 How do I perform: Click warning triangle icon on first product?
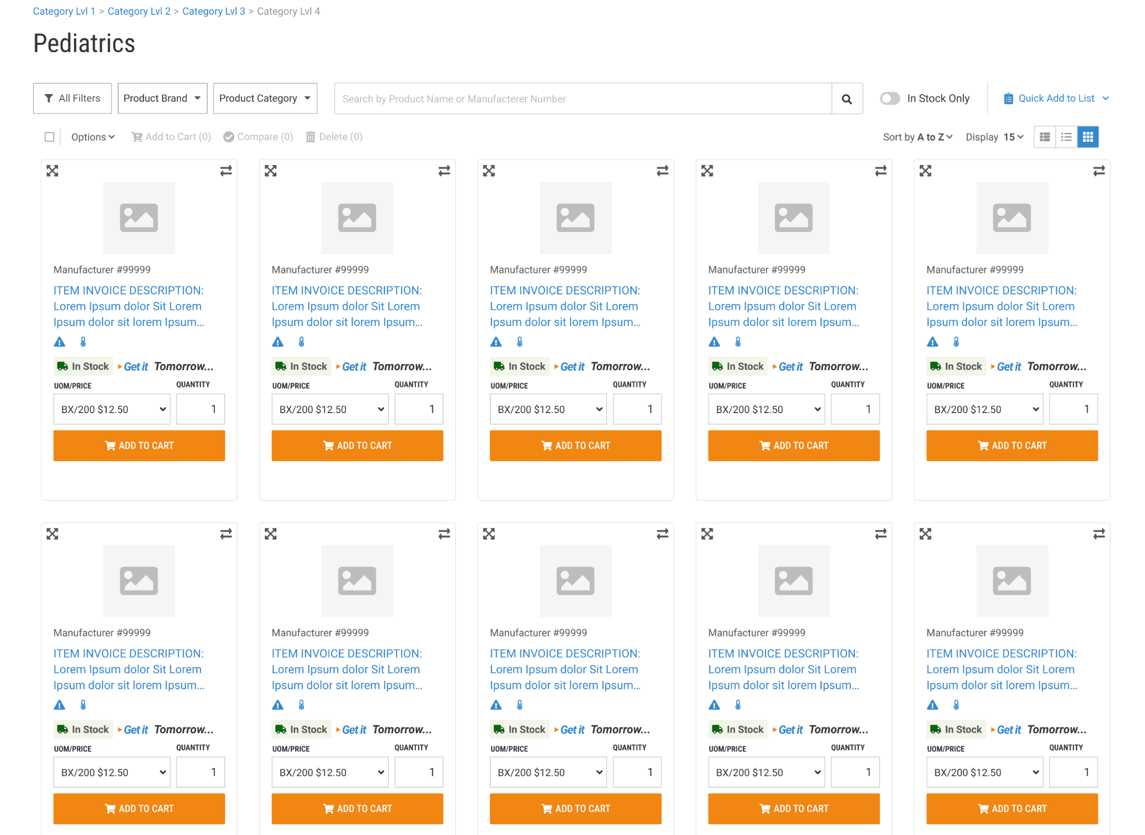pos(60,342)
